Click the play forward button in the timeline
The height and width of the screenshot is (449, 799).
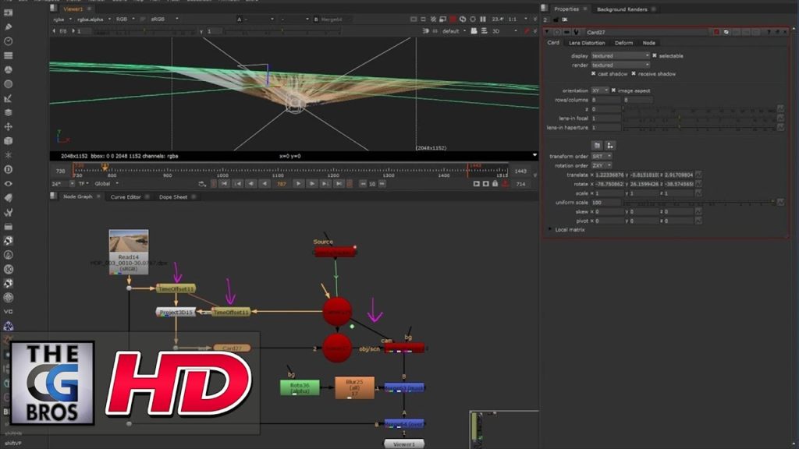pyautogui.click(x=300, y=184)
